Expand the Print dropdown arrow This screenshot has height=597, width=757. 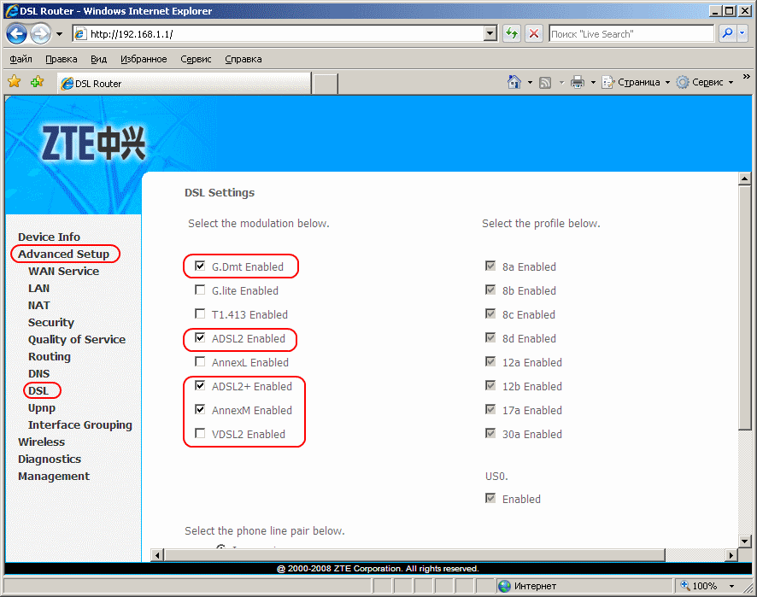tap(593, 83)
